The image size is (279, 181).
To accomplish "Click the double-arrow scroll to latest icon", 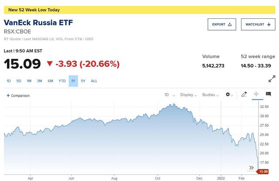I will (x=252, y=167).
